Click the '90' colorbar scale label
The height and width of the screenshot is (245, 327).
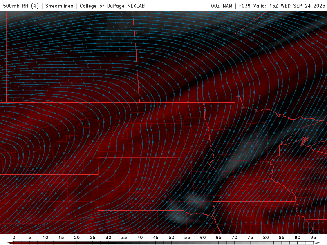pos(297,238)
